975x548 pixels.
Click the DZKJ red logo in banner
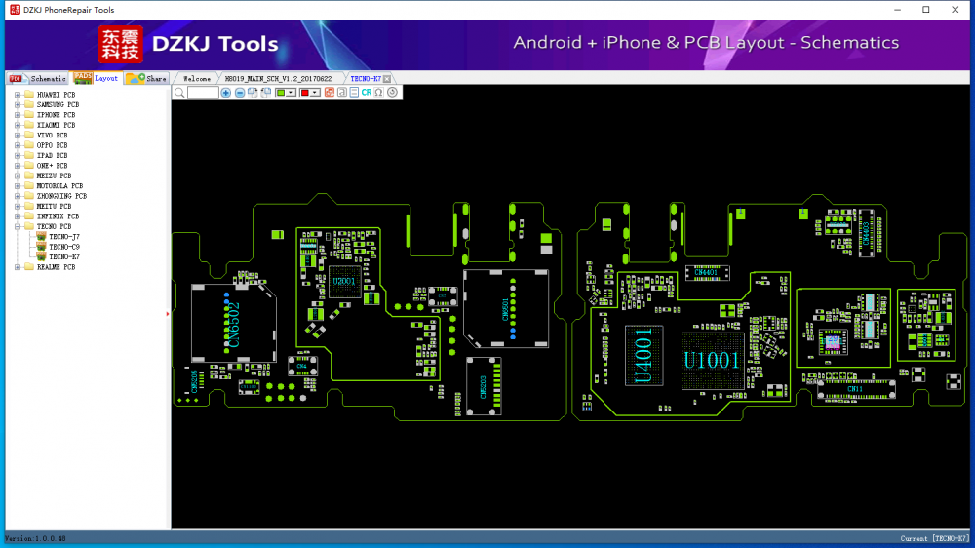[120, 45]
